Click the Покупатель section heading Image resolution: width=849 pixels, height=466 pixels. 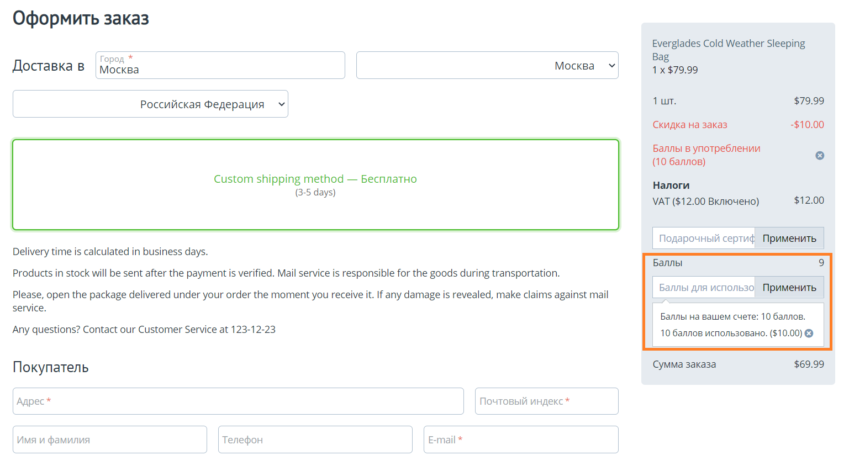pyautogui.click(x=51, y=367)
